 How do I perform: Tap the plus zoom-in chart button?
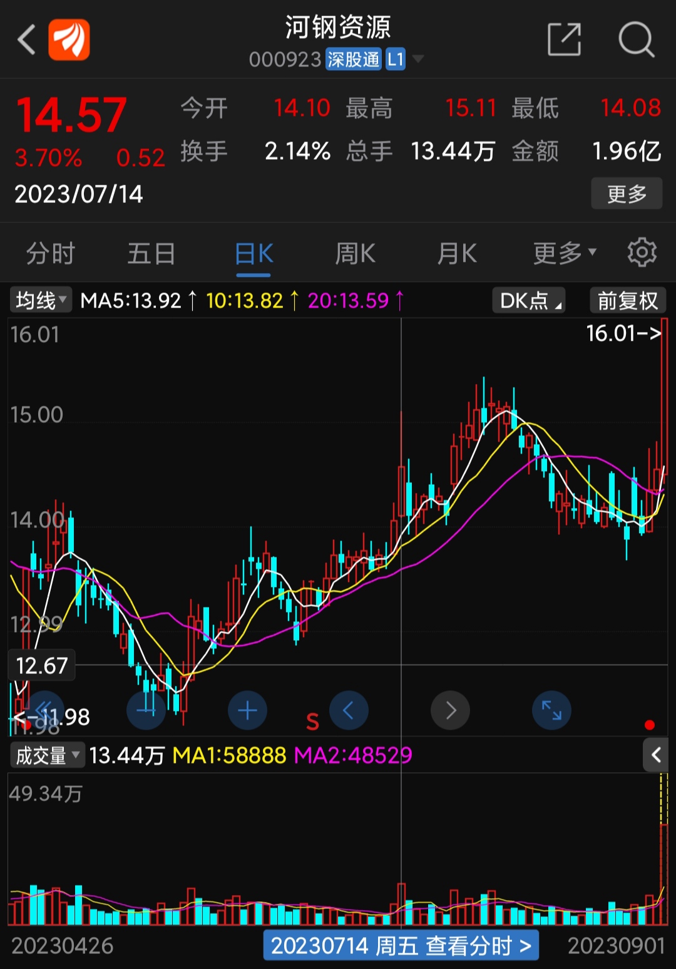pos(248,710)
